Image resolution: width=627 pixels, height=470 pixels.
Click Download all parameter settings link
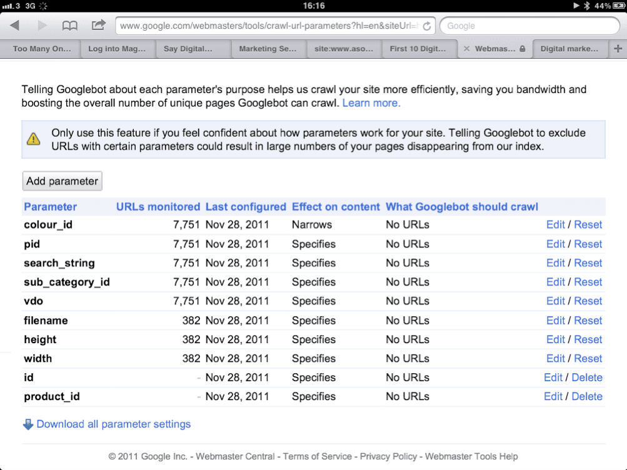tap(113, 424)
